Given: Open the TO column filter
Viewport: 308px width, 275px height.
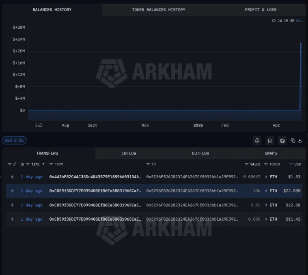Looking at the screenshot, I should tap(148, 164).
